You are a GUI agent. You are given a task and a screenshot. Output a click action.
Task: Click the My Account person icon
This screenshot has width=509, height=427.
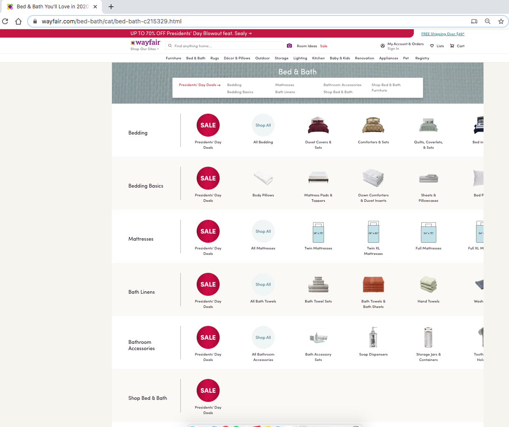tap(382, 46)
